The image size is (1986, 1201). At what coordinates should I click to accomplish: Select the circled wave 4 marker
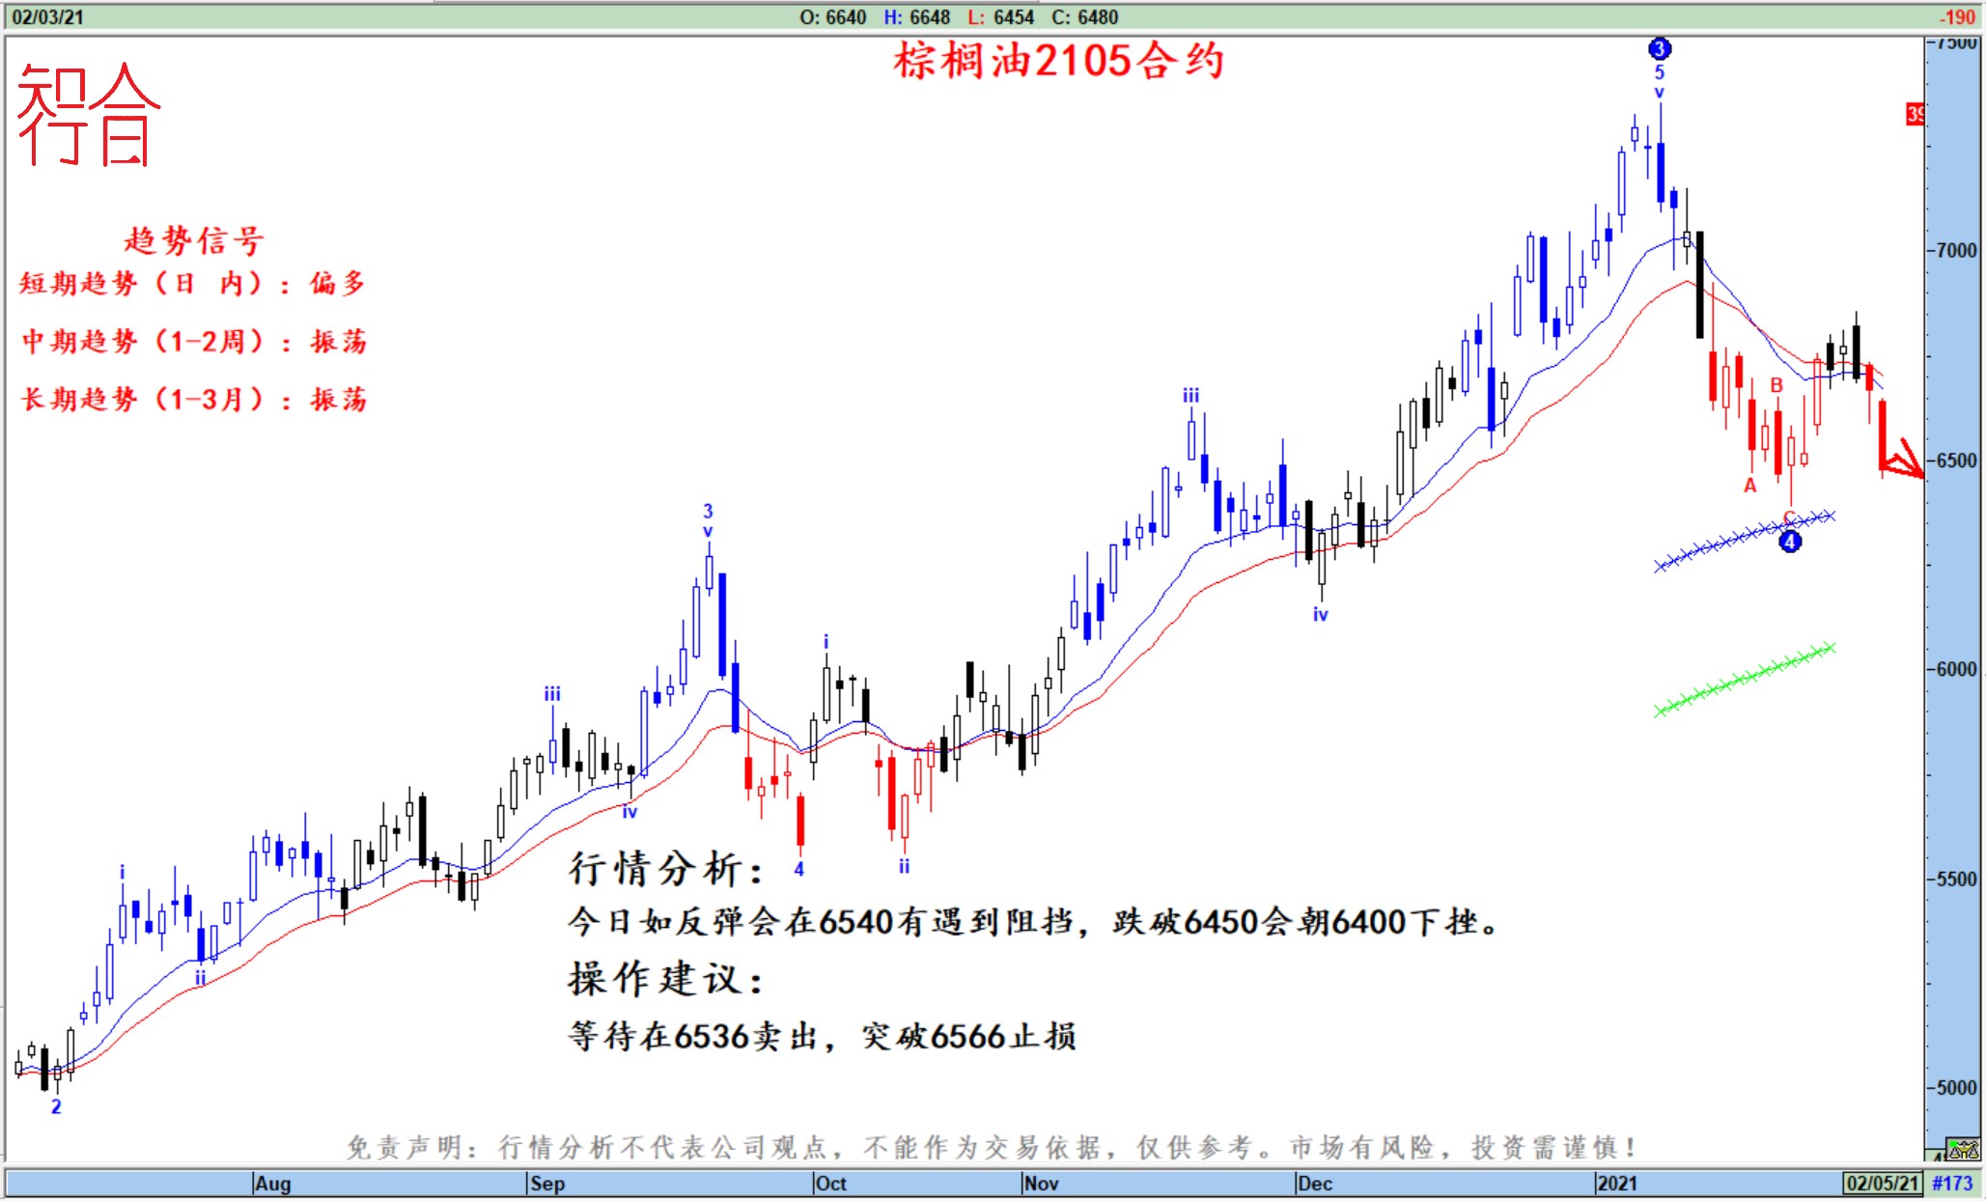pyautogui.click(x=1789, y=542)
